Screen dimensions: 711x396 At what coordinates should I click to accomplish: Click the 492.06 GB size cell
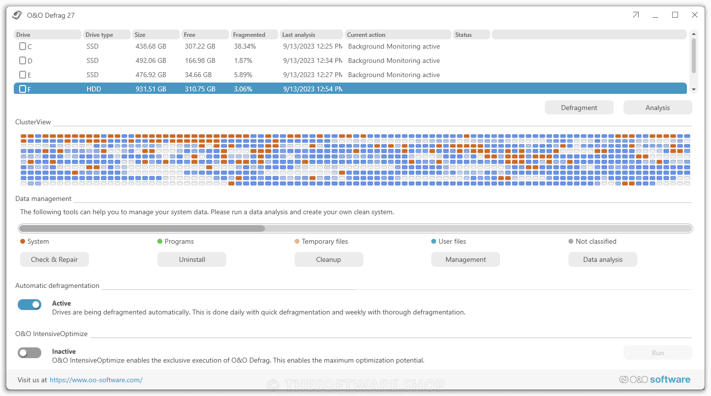pos(150,60)
